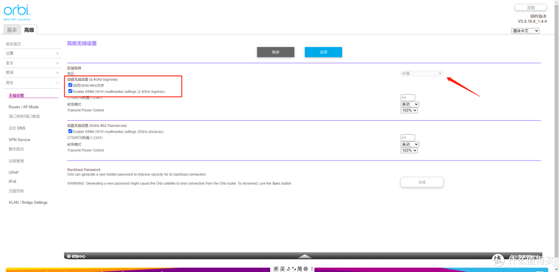Open 流量控制 page
The height and width of the screenshot is (272, 559).
pos(16,191)
